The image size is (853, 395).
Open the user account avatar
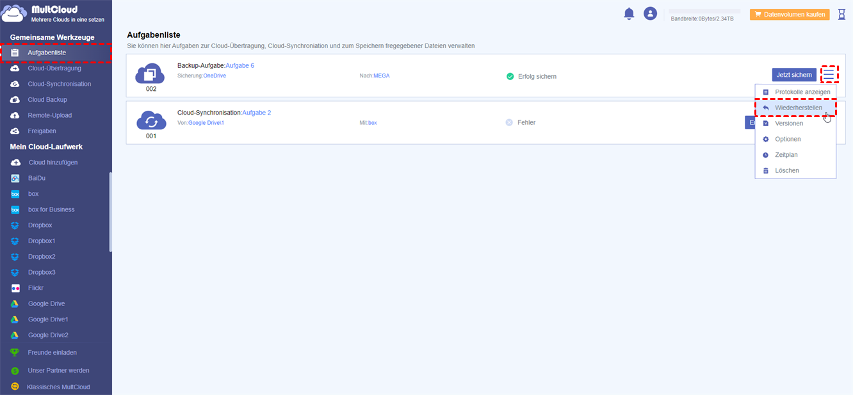tap(651, 13)
